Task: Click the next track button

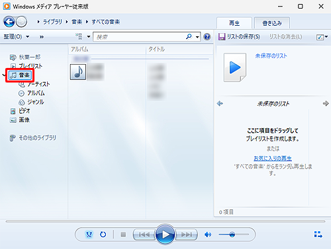Action: 187,234
